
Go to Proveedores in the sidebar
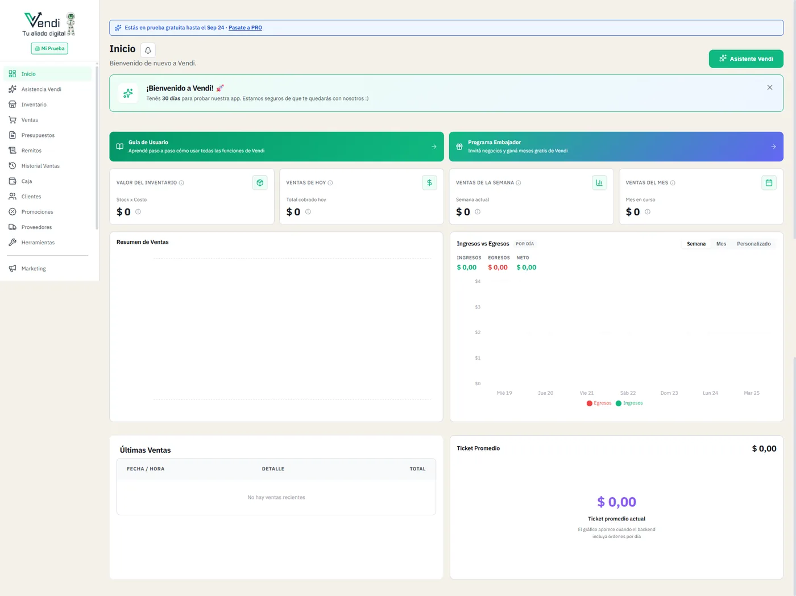click(48, 227)
